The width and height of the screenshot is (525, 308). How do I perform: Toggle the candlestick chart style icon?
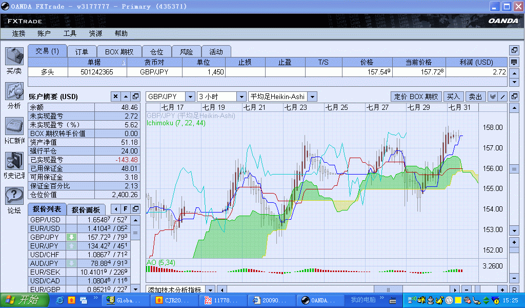coord(493,97)
